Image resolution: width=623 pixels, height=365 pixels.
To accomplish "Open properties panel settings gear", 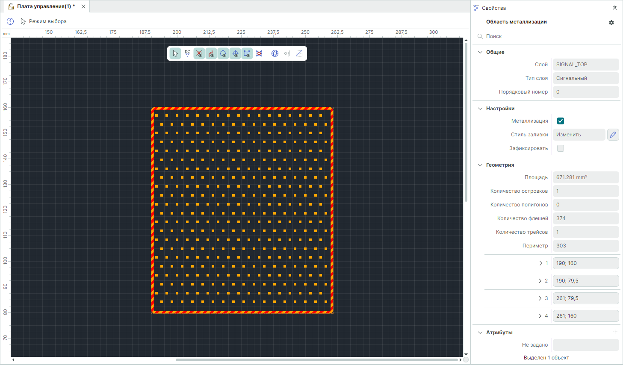I will pos(611,23).
